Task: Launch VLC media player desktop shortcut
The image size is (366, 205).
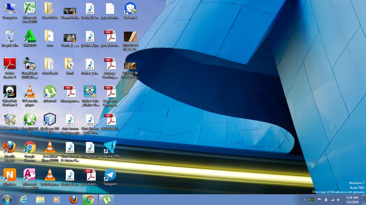Action: click(30, 91)
